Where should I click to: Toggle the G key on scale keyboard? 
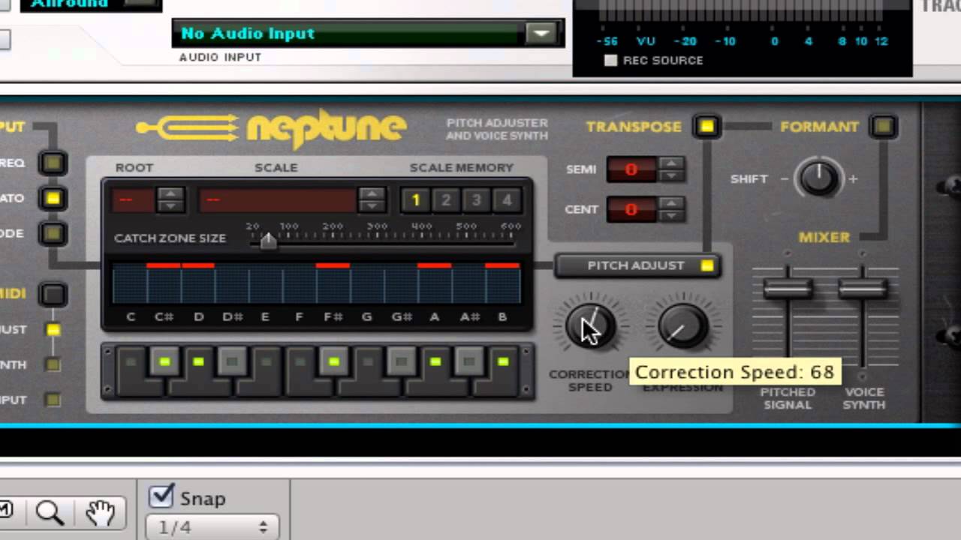tap(368, 371)
